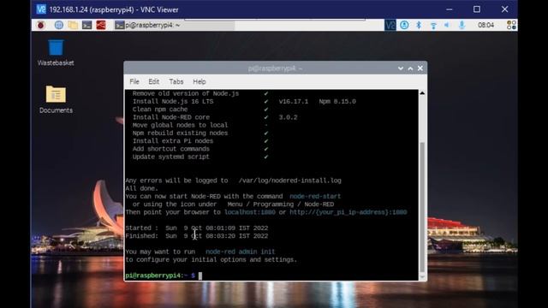This screenshot has height=308, width=548.
Task: Click the node-red-start command text
Action: tap(315, 196)
